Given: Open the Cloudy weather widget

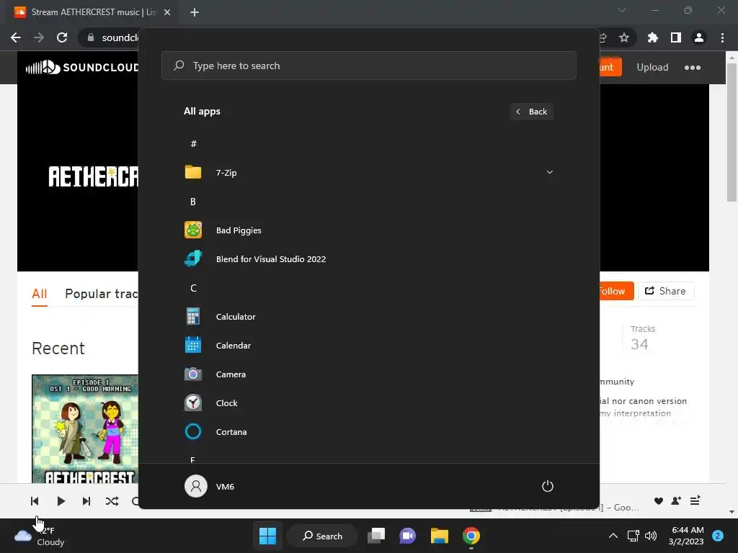Looking at the screenshot, I should (x=40, y=536).
